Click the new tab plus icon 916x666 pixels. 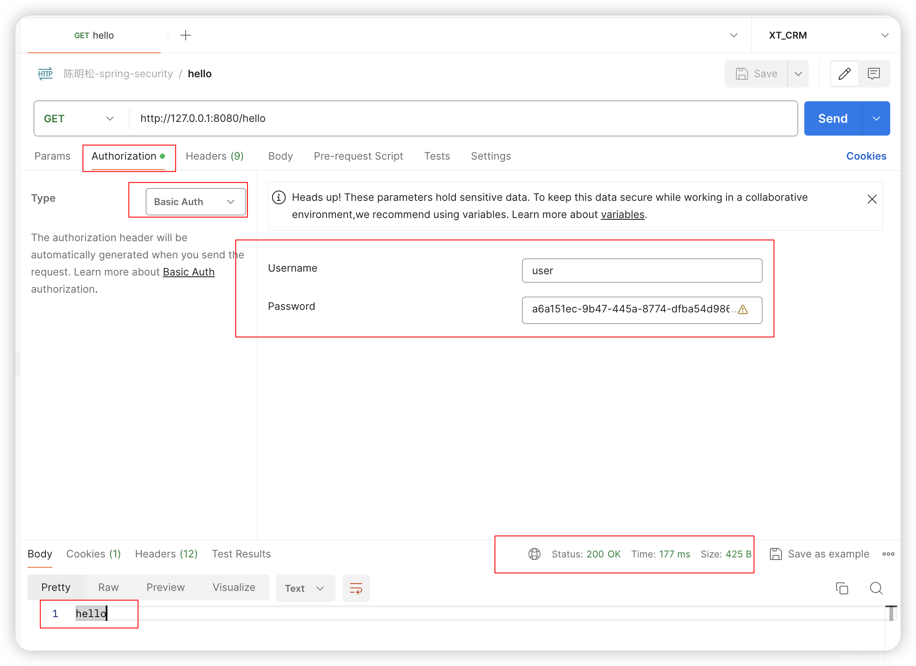pos(186,35)
